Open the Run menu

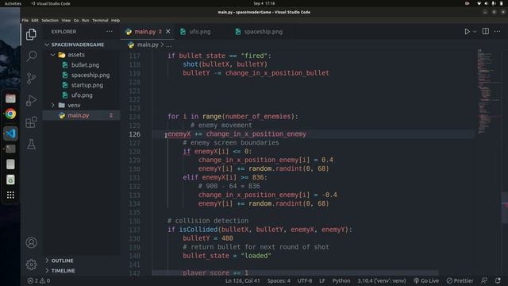[85, 20]
